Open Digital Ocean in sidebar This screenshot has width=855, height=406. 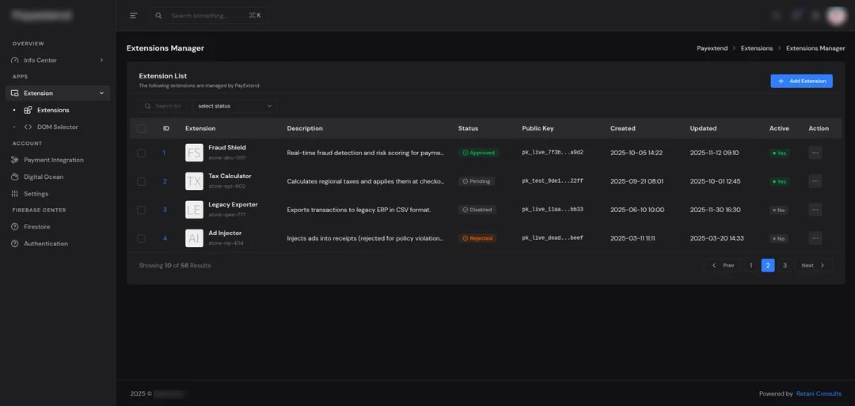(x=57, y=177)
